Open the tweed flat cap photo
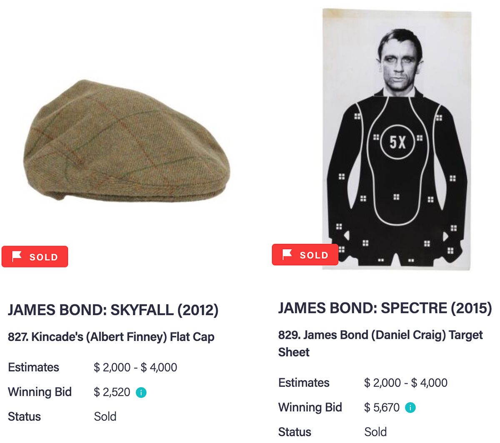The height and width of the screenshot is (443, 500). (126, 140)
